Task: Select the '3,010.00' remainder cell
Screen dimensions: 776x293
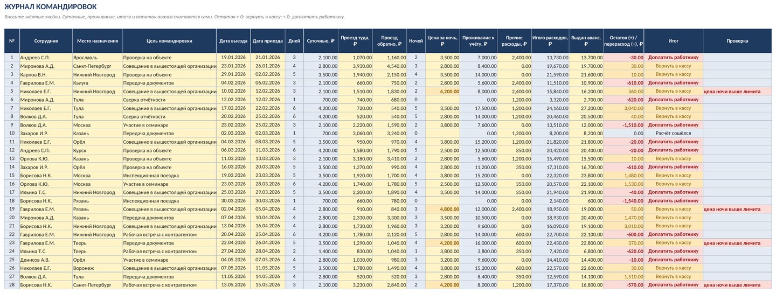Action: (623, 226)
